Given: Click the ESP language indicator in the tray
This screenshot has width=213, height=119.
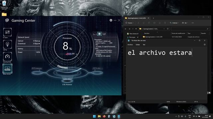Looking at the screenshot, I should (189, 116).
